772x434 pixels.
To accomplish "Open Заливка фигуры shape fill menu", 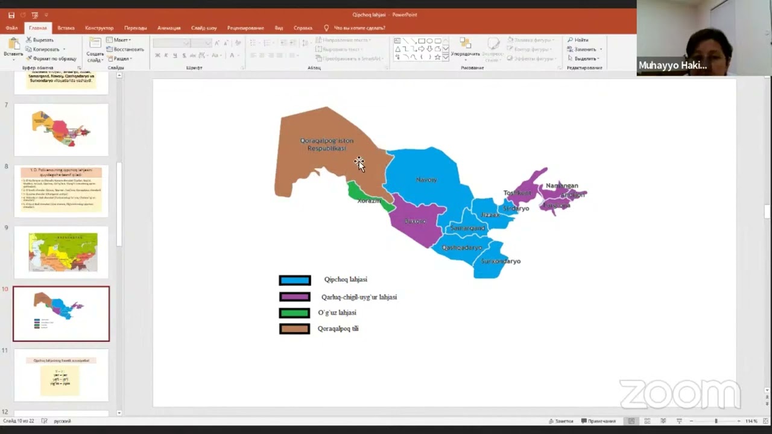I will [532, 40].
